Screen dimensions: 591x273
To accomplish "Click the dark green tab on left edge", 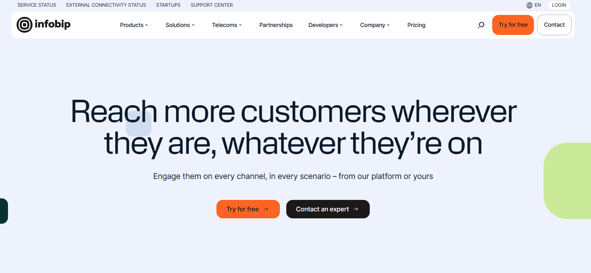I will coord(4,211).
